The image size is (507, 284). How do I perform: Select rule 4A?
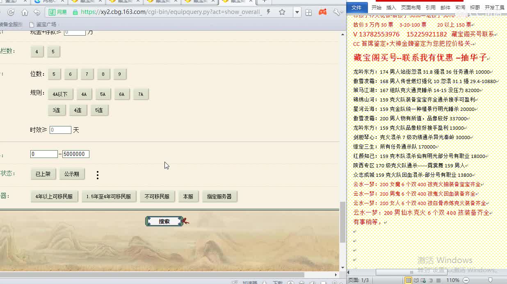tap(84, 94)
